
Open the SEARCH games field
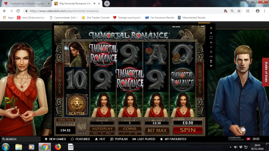[x=21, y=139]
